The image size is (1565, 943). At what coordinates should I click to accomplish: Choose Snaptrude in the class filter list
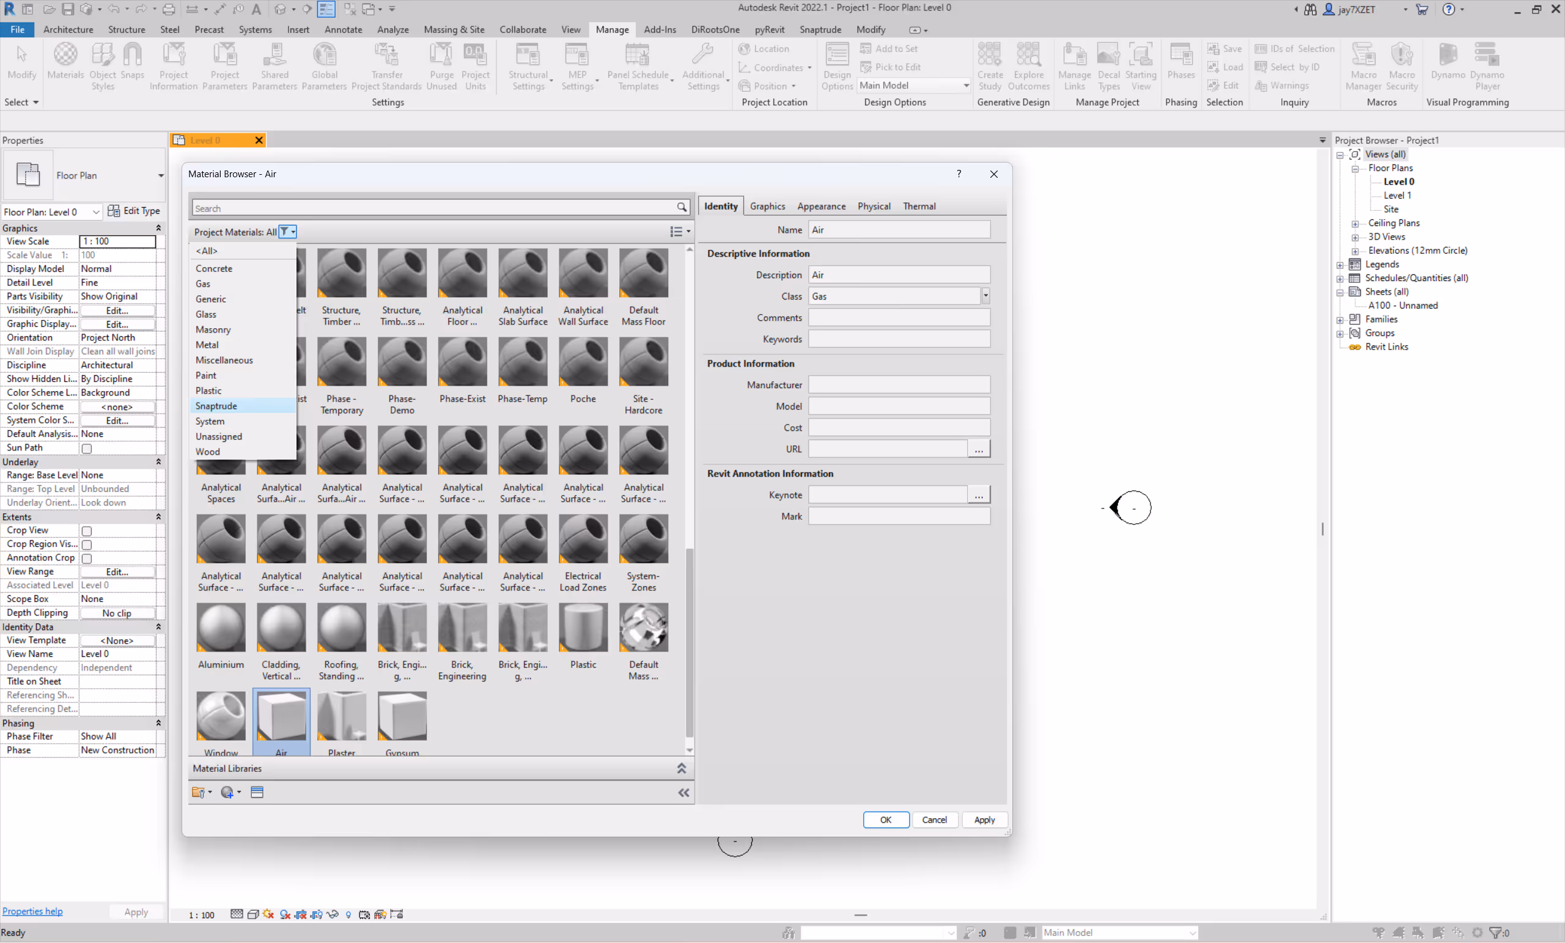pyautogui.click(x=243, y=406)
